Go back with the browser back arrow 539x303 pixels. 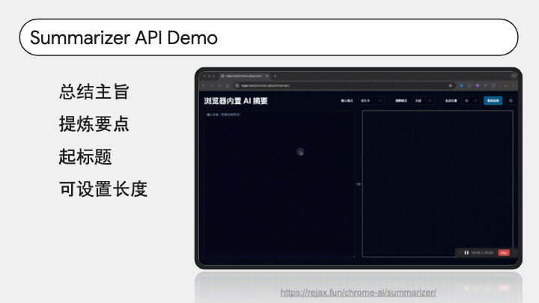click(204, 85)
